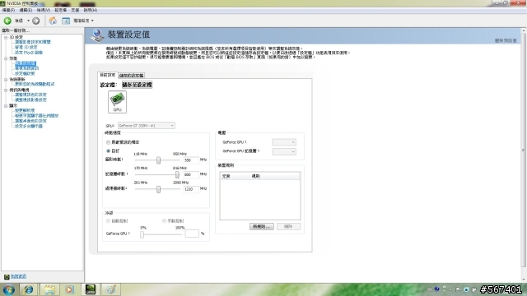Open the GeForce GT 330M GPU selector
Image resolution: width=527 pixels, height=296 pixels.
click(x=147, y=126)
